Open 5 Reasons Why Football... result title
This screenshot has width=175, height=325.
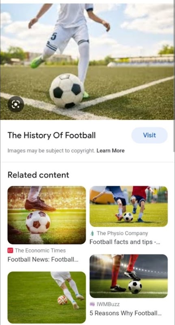point(125,313)
